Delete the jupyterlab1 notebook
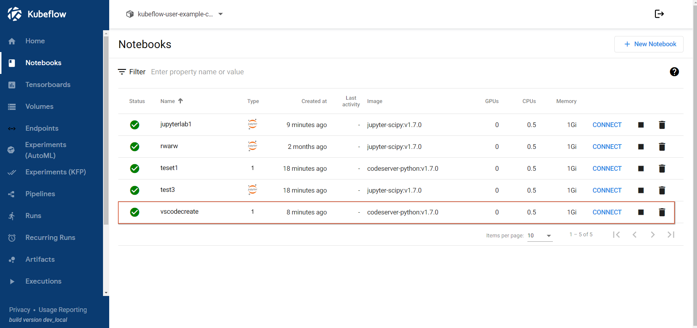The height and width of the screenshot is (328, 697). tap(662, 125)
